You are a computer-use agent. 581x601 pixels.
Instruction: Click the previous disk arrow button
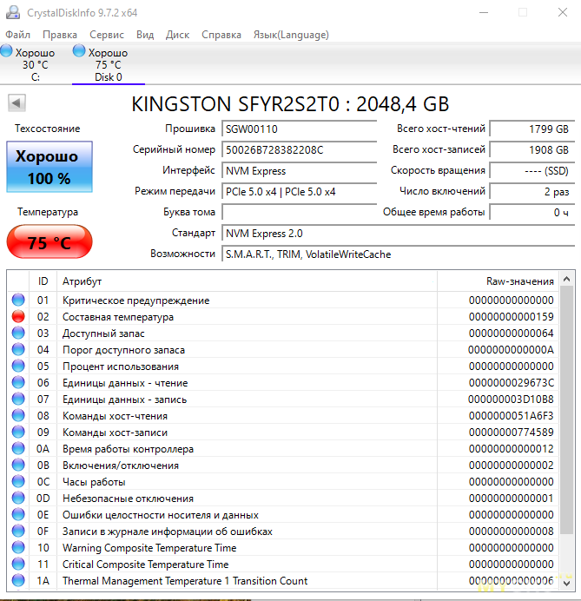click(16, 104)
